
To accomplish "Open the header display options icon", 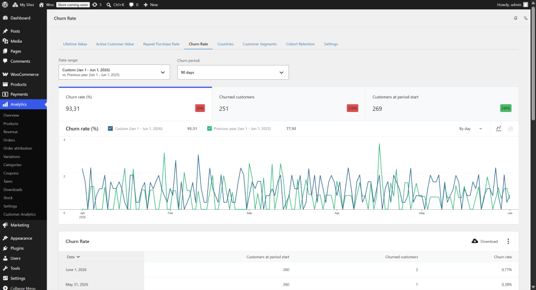I will click(526, 18).
